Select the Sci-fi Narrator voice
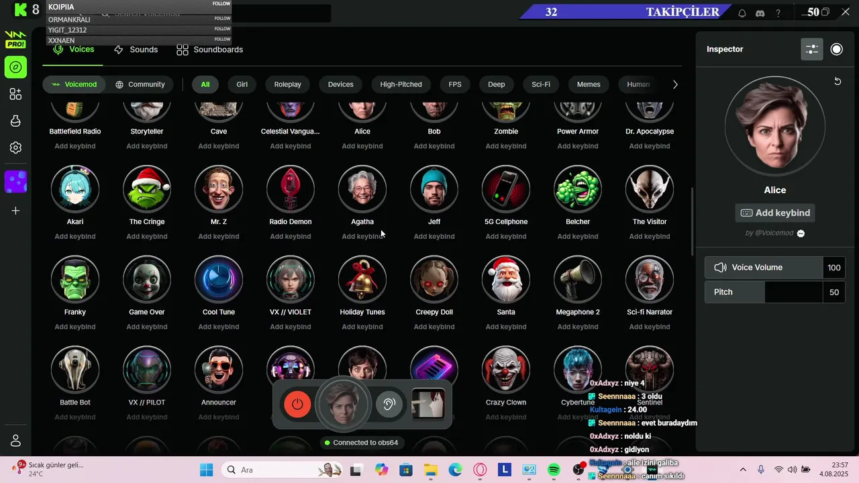 pyautogui.click(x=650, y=280)
